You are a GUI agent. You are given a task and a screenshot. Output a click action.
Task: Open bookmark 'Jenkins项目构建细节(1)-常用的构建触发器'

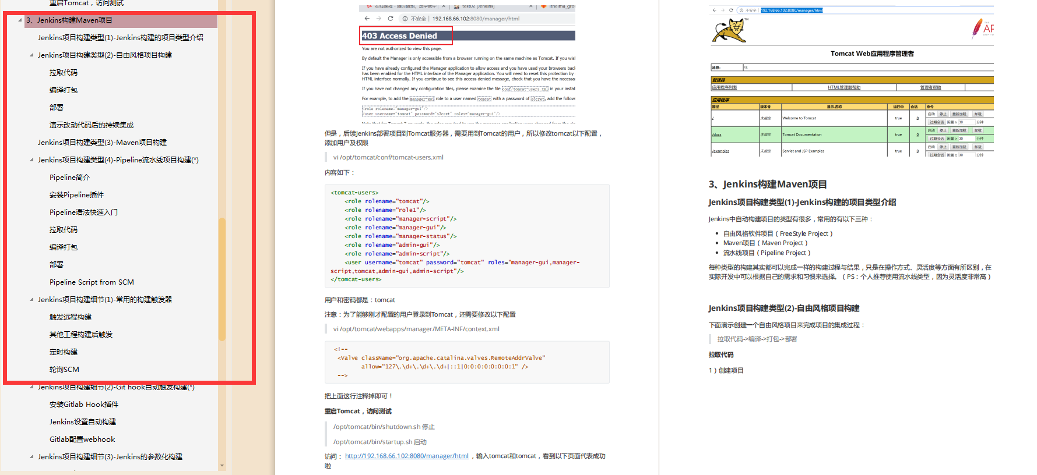click(x=105, y=299)
